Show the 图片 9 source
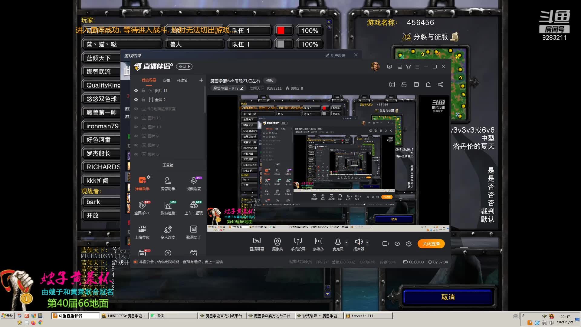Viewport: 581px width, 327px height. tap(136, 136)
